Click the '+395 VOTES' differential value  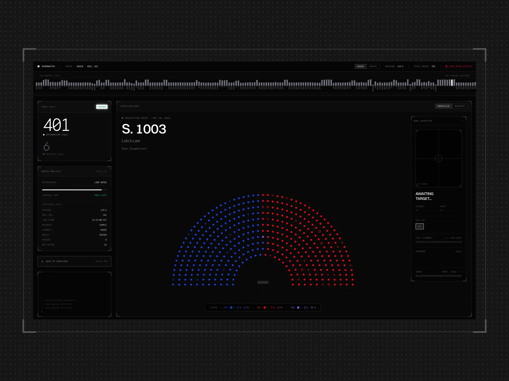coord(100,183)
